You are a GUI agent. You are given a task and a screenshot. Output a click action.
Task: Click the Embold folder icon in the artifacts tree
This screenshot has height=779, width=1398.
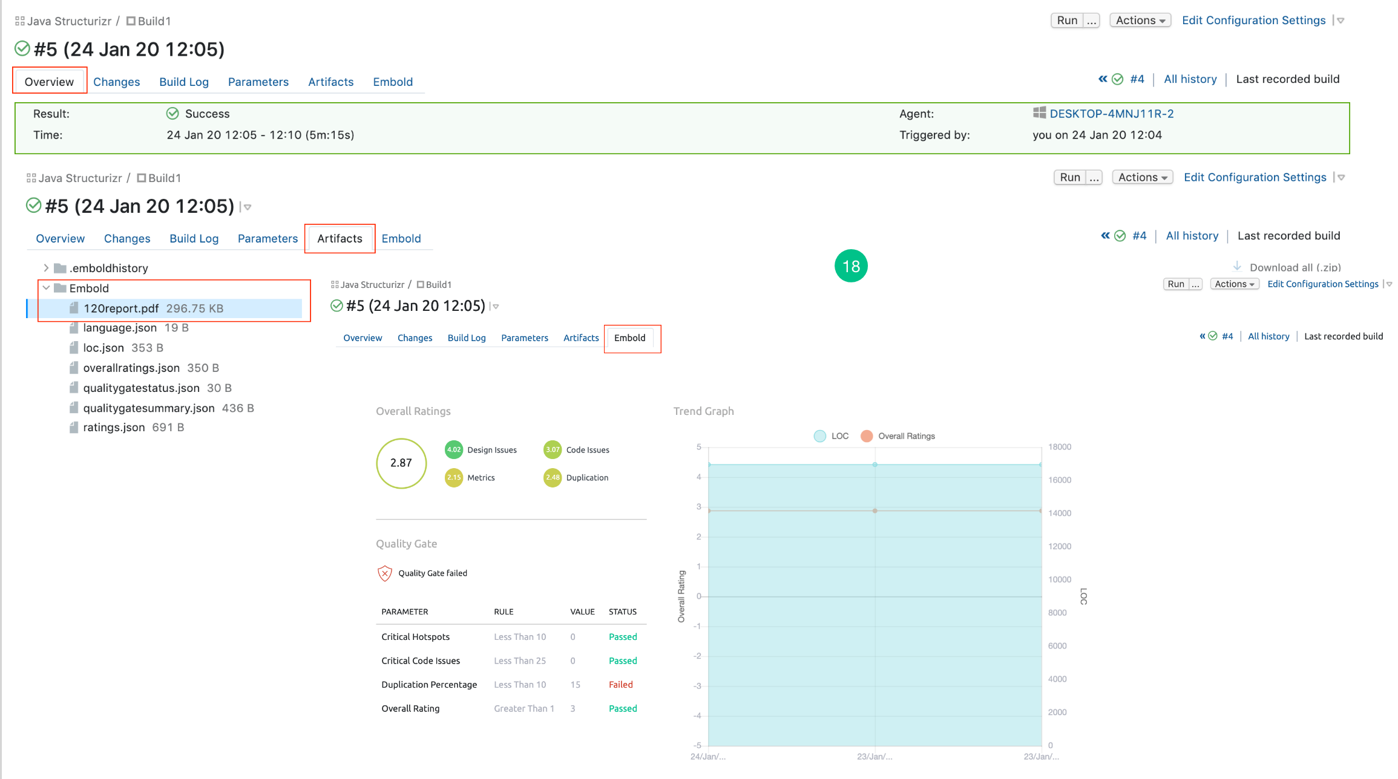(60, 288)
